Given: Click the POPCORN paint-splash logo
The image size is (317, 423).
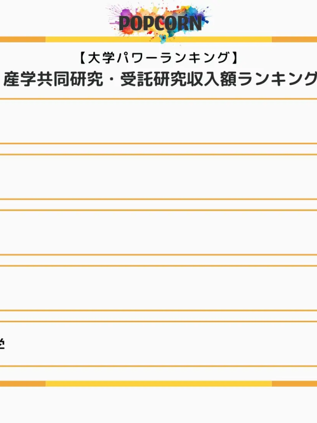Looking at the screenshot, I should pos(160,21).
